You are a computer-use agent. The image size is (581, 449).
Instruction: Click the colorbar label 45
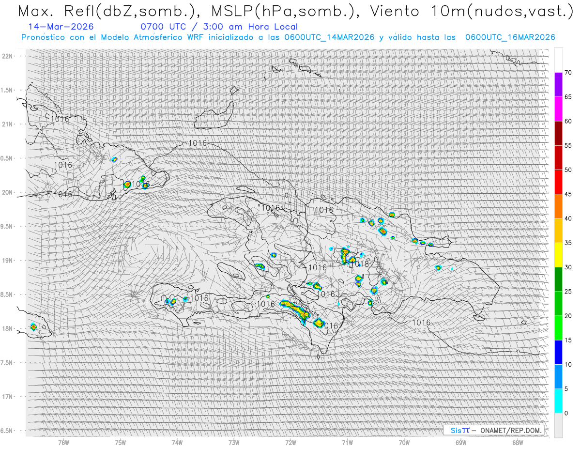pos(568,194)
